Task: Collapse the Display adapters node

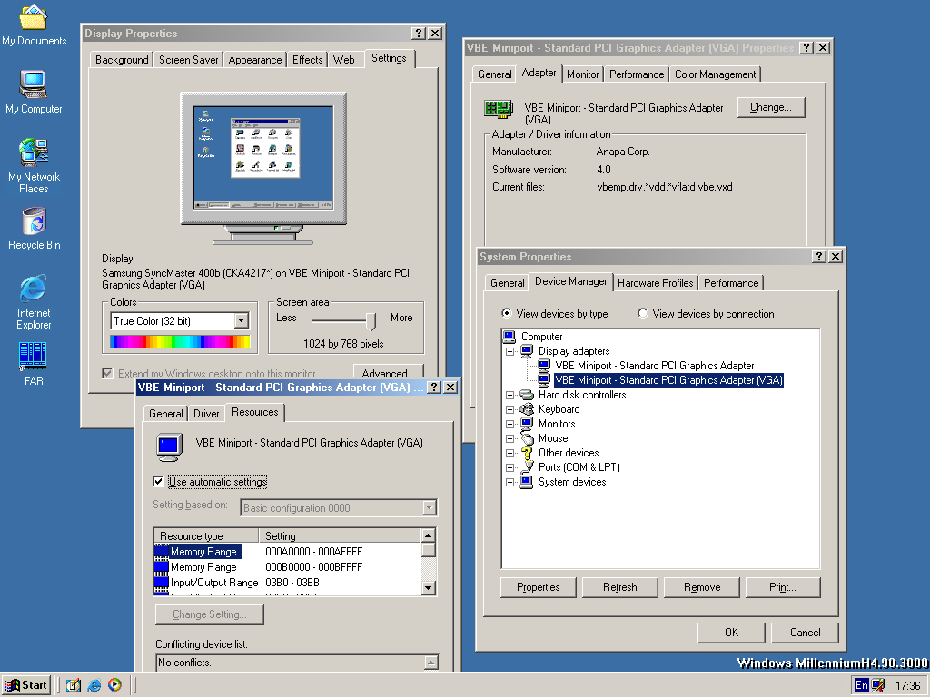Action: pos(510,351)
